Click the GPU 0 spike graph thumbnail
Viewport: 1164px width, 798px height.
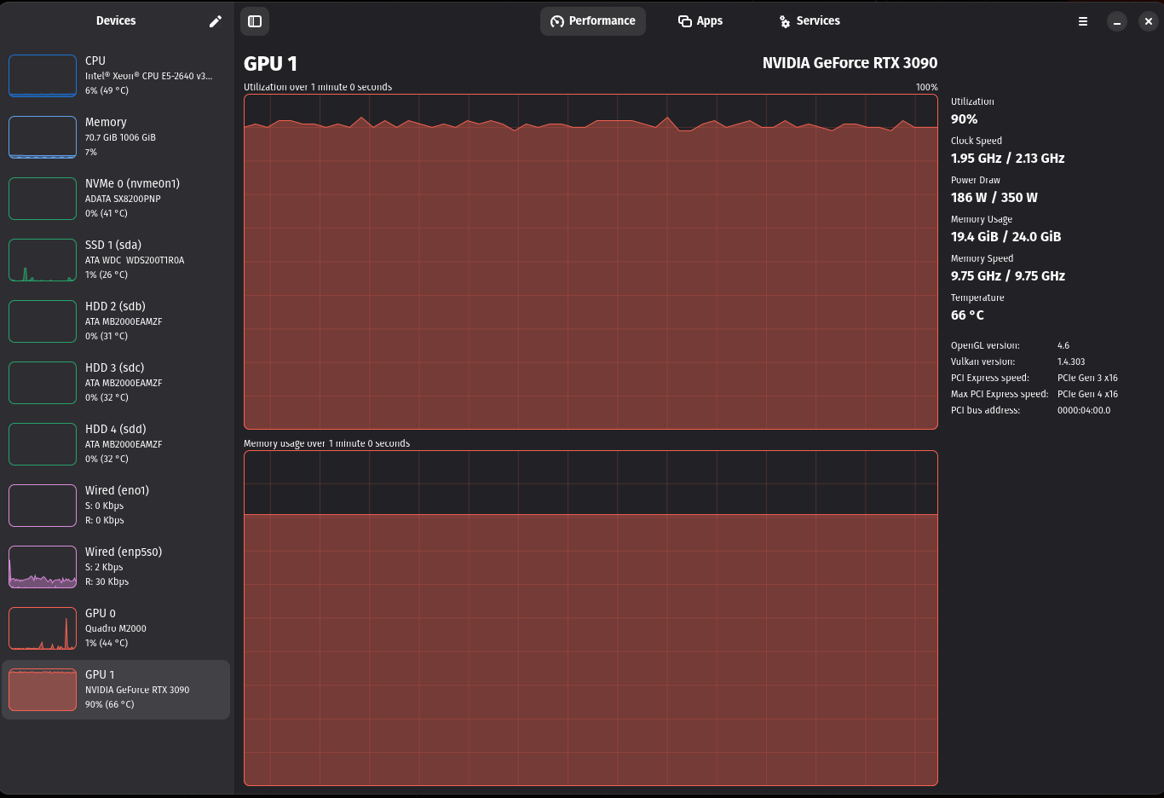[43, 628]
